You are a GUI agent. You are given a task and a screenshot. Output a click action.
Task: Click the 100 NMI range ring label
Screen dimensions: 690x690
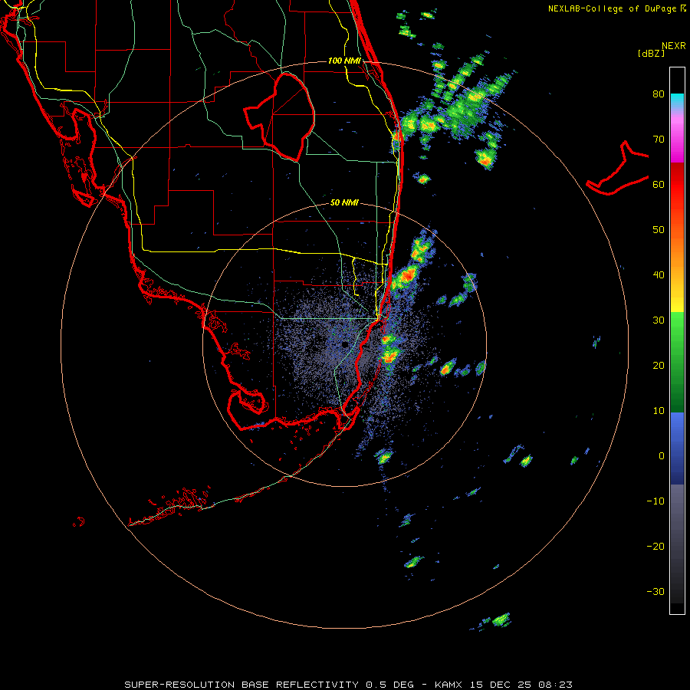pos(344,61)
